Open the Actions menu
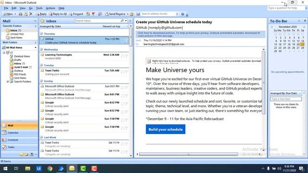Screen dimensions: 308x173 click(x=51, y=8)
